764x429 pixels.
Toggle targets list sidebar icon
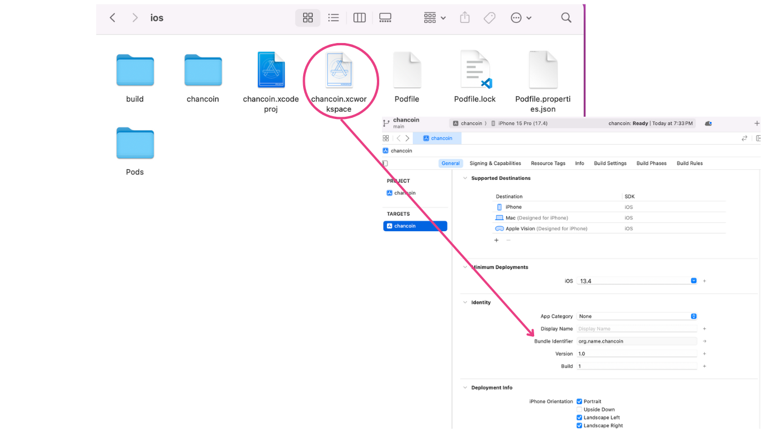(385, 164)
